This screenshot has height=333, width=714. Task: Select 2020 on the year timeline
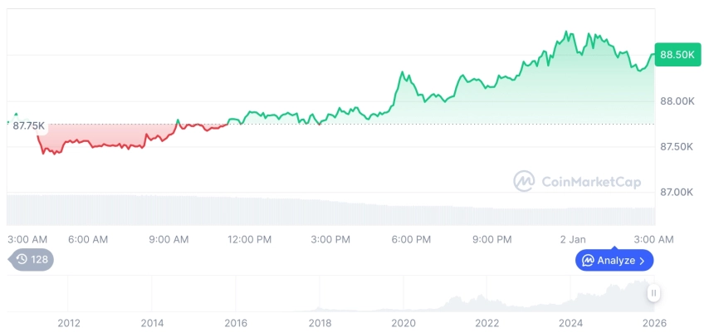[x=403, y=322]
